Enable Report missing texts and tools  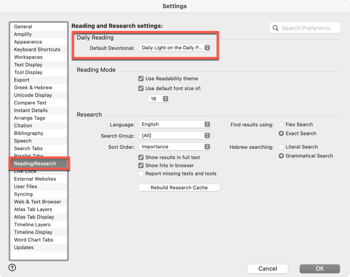(141, 173)
